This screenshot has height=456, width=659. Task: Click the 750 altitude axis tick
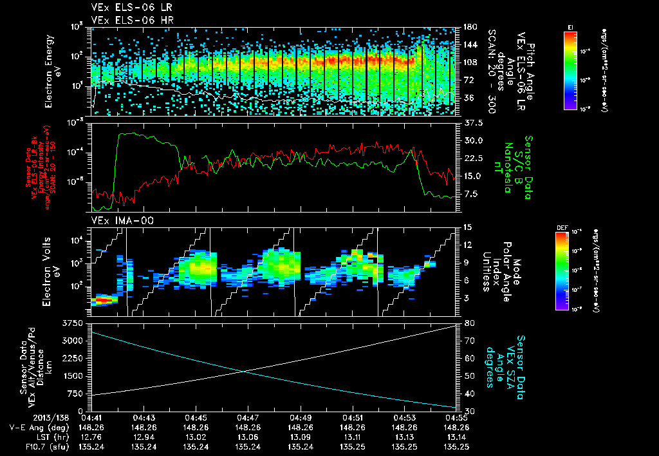coord(75,394)
